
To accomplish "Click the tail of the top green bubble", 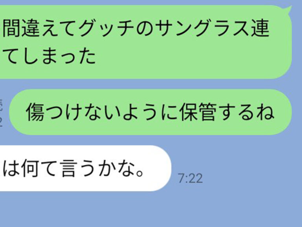I will click(288, 9).
